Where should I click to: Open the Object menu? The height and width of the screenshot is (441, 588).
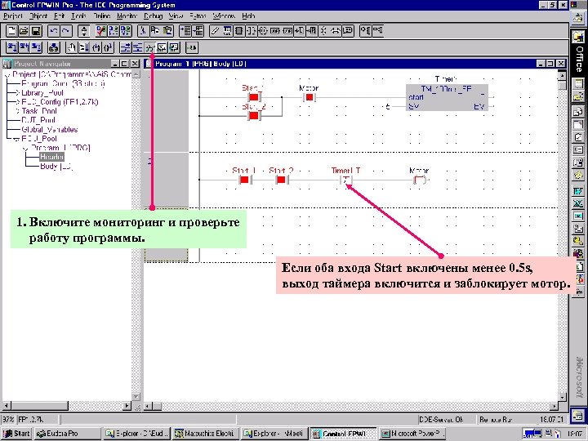(38, 16)
